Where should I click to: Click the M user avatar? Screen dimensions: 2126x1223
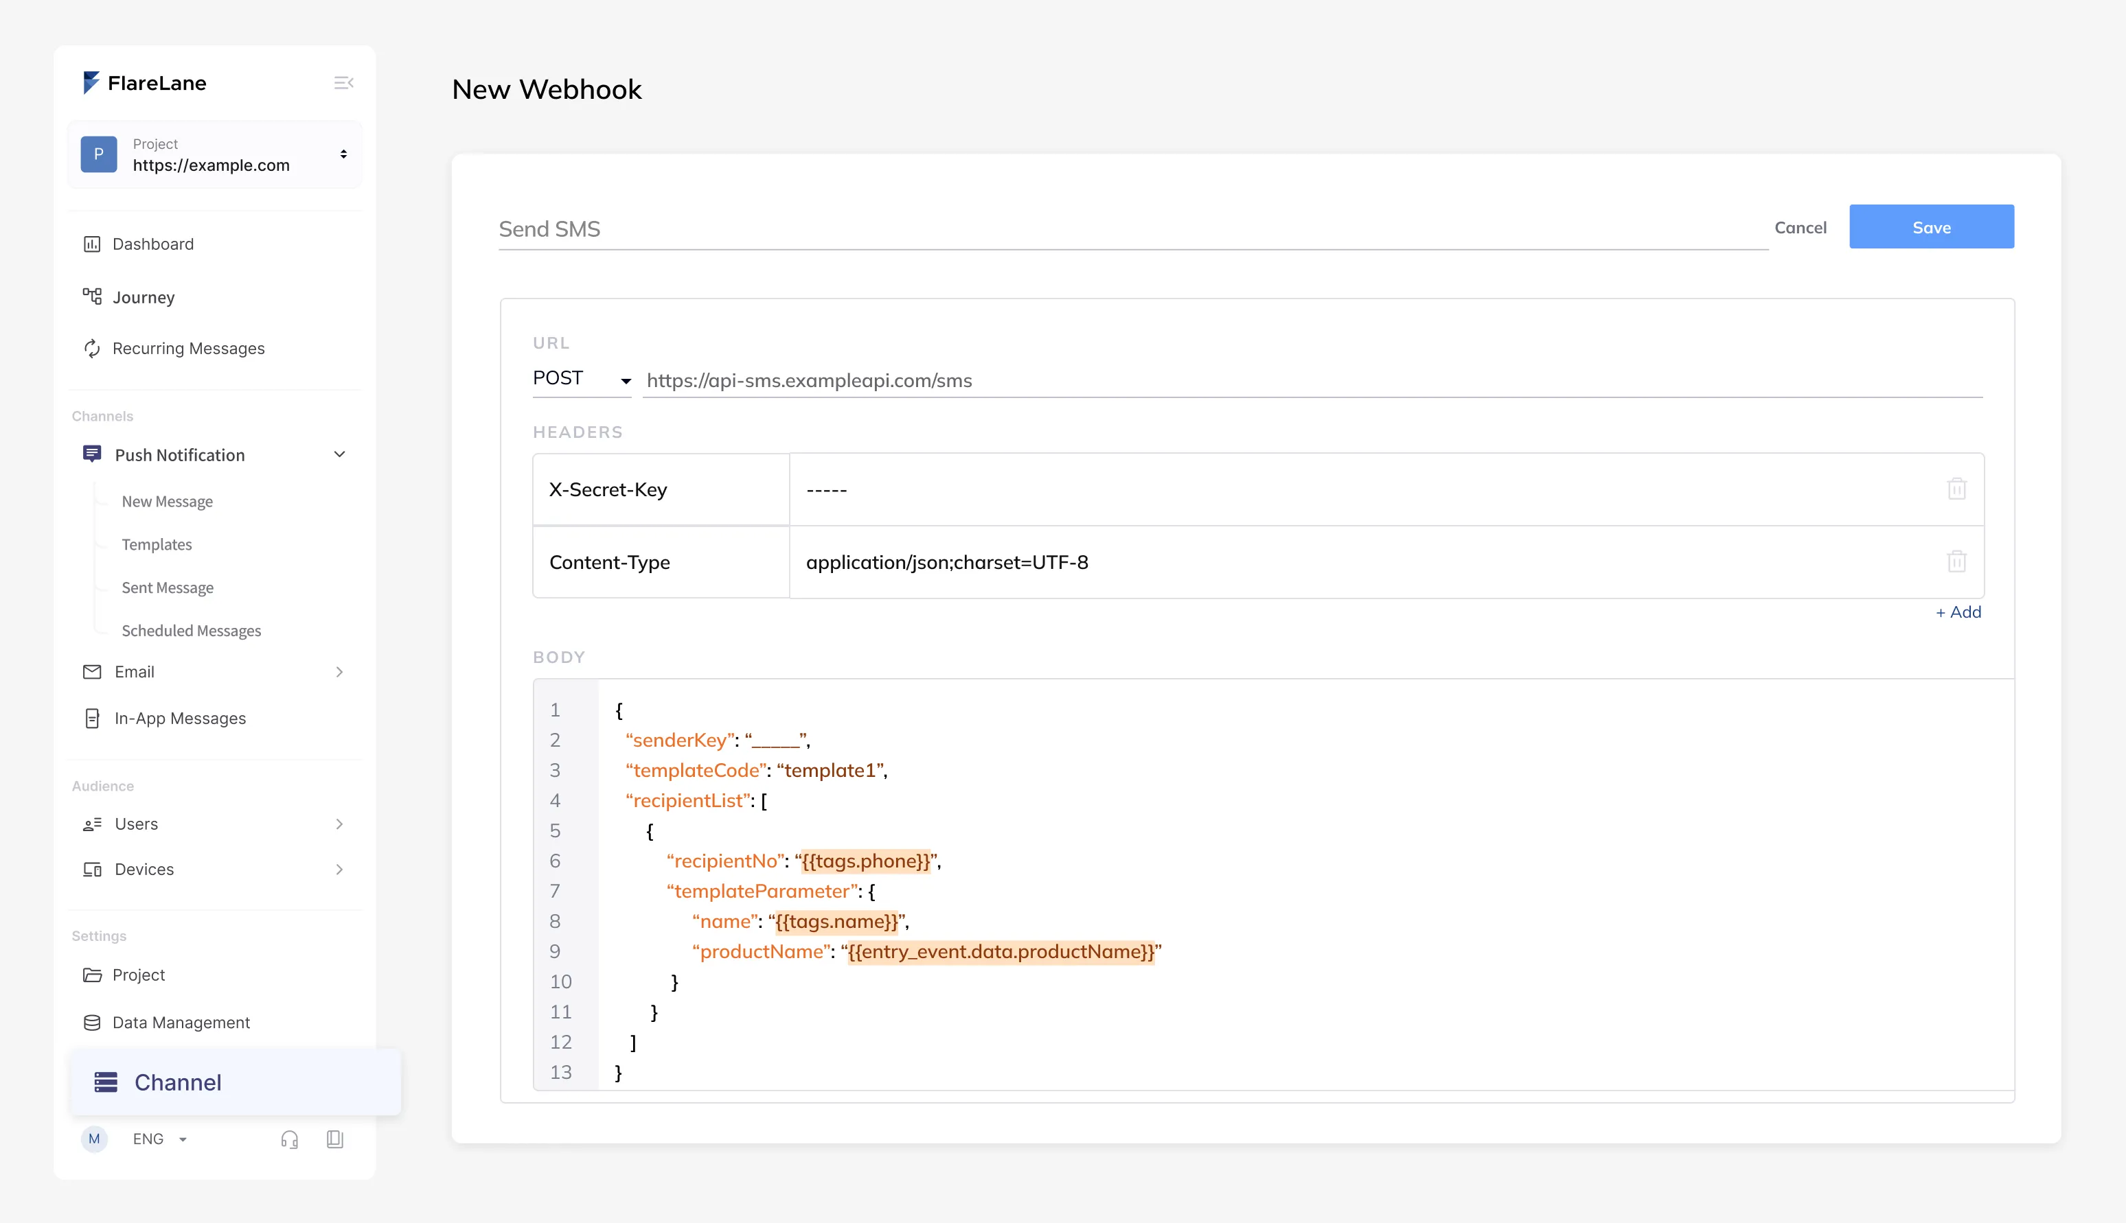[94, 1139]
